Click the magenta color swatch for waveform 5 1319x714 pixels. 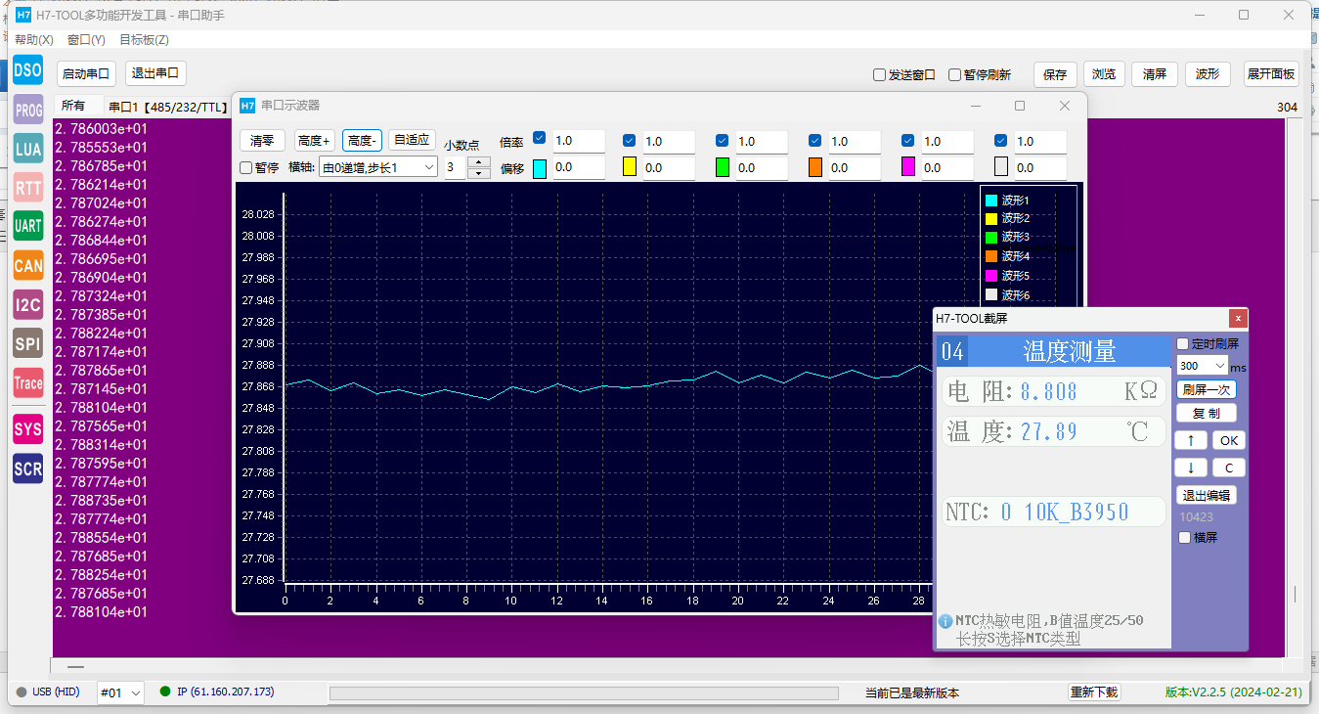908,167
